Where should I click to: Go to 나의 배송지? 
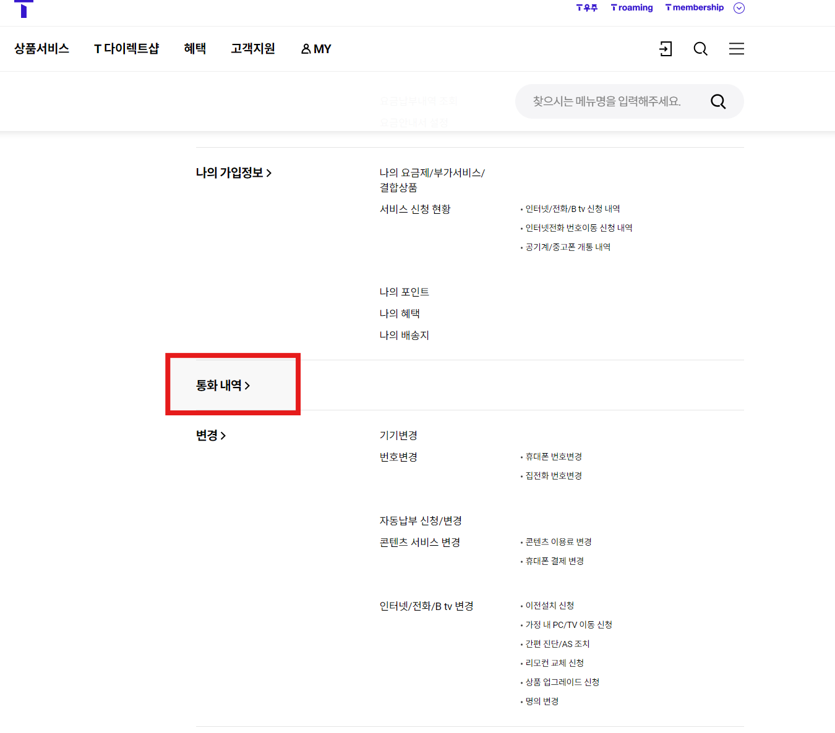point(405,336)
